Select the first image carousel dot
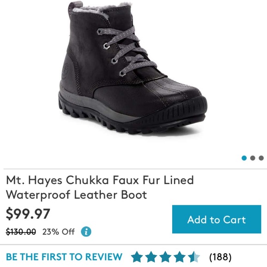 (x=244, y=158)
